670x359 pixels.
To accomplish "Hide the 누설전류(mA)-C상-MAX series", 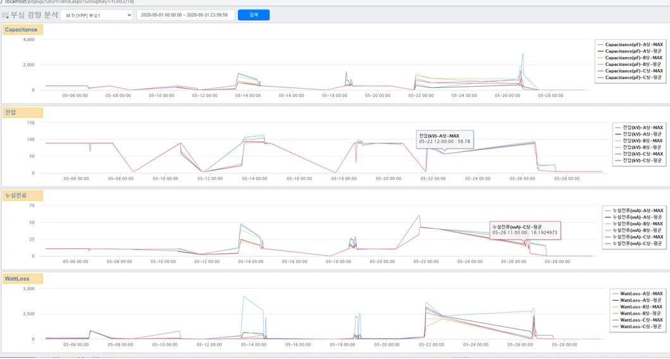I will coord(634,237).
